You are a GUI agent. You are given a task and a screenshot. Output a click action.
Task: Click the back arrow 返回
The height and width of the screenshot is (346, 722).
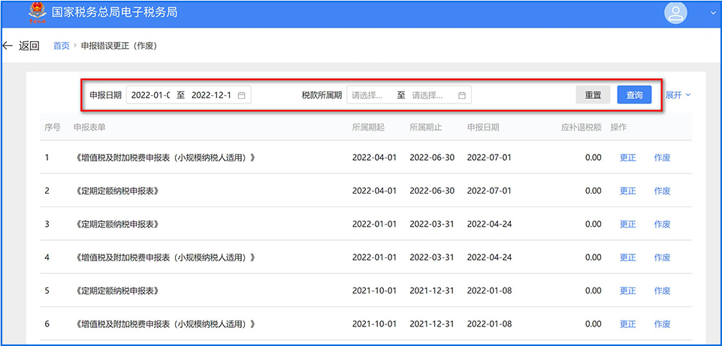pos(21,46)
